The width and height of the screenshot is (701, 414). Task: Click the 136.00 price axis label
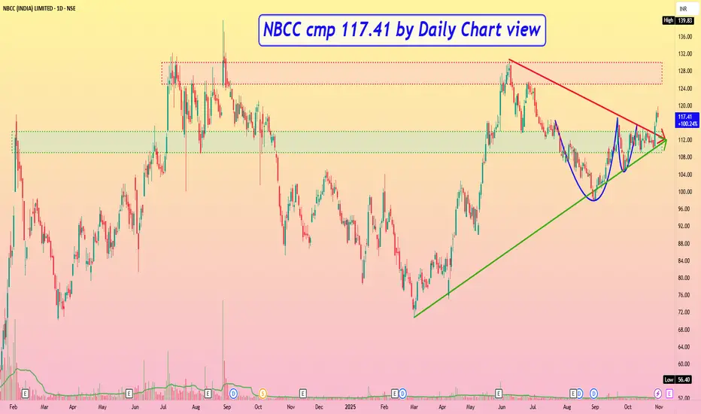[x=685, y=37]
